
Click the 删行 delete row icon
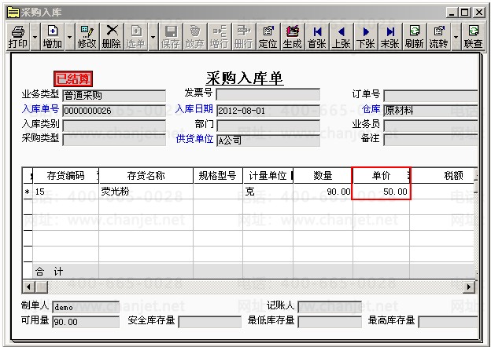pyautogui.click(x=244, y=37)
